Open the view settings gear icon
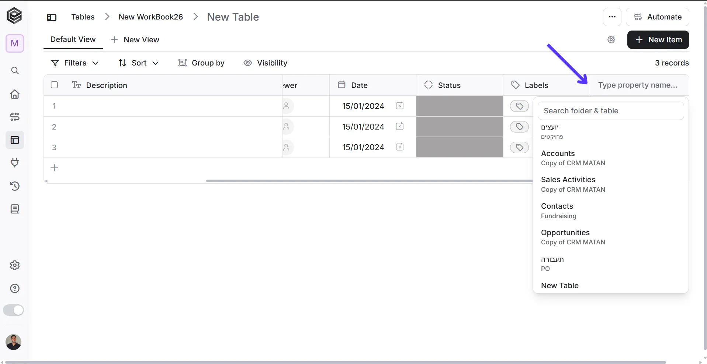The image size is (707, 364). (x=611, y=40)
